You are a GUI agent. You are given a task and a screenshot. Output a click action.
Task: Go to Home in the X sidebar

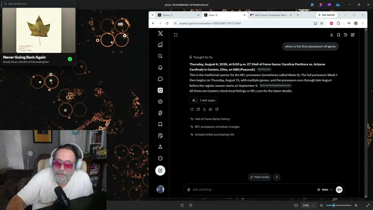pyautogui.click(x=160, y=45)
